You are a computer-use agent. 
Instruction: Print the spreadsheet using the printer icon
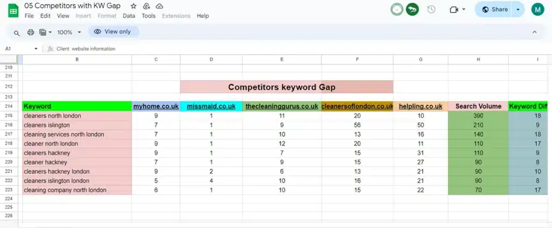coord(31,32)
